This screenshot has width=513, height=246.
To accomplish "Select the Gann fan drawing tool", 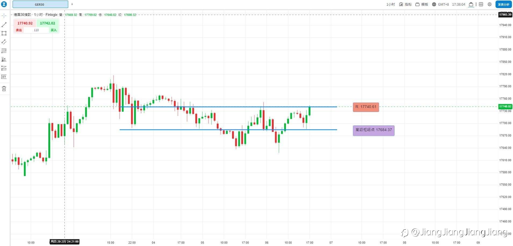I will pos(4,59).
